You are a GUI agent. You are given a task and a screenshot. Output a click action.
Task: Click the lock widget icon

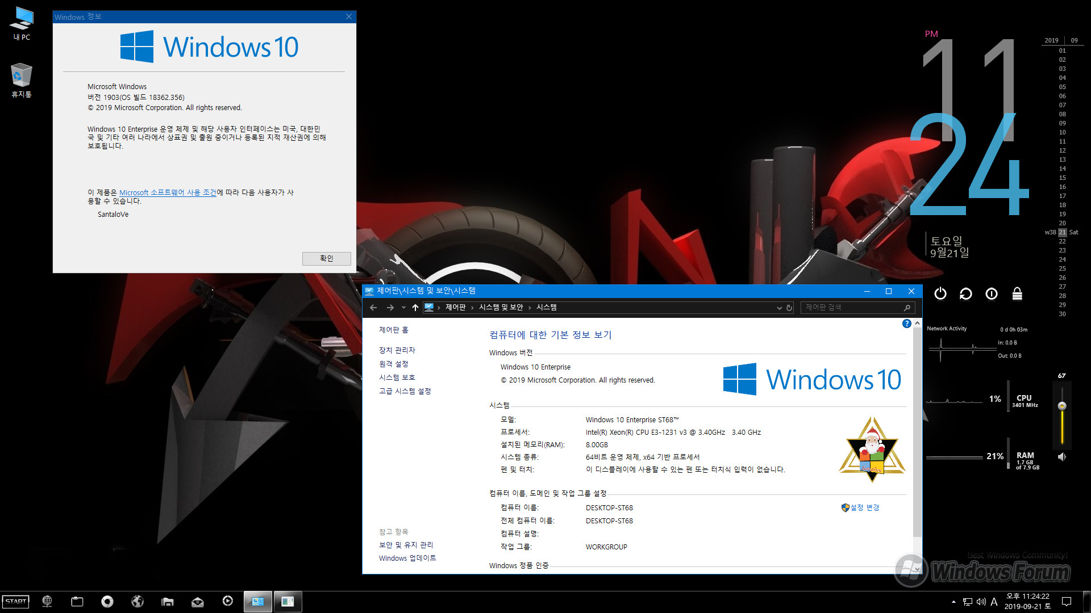[1017, 293]
